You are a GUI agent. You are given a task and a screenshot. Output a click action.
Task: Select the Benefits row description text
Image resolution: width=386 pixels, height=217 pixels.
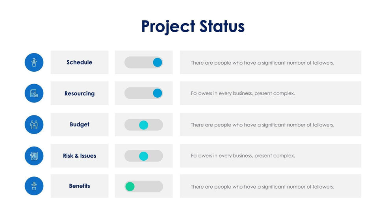point(262,187)
